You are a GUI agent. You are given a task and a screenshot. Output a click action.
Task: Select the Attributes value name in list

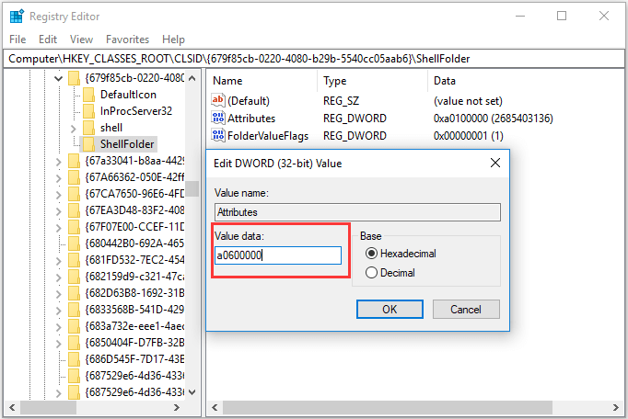251,119
